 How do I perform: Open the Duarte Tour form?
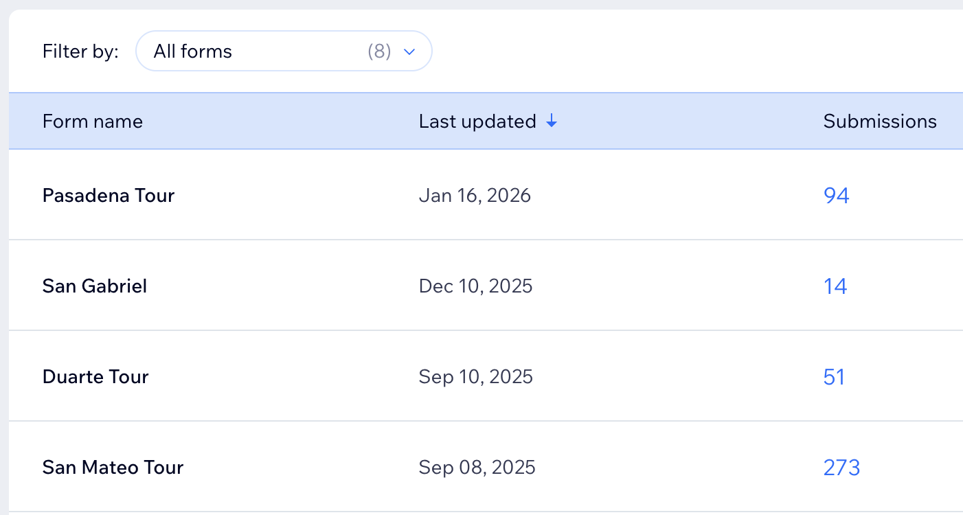(95, 377)
